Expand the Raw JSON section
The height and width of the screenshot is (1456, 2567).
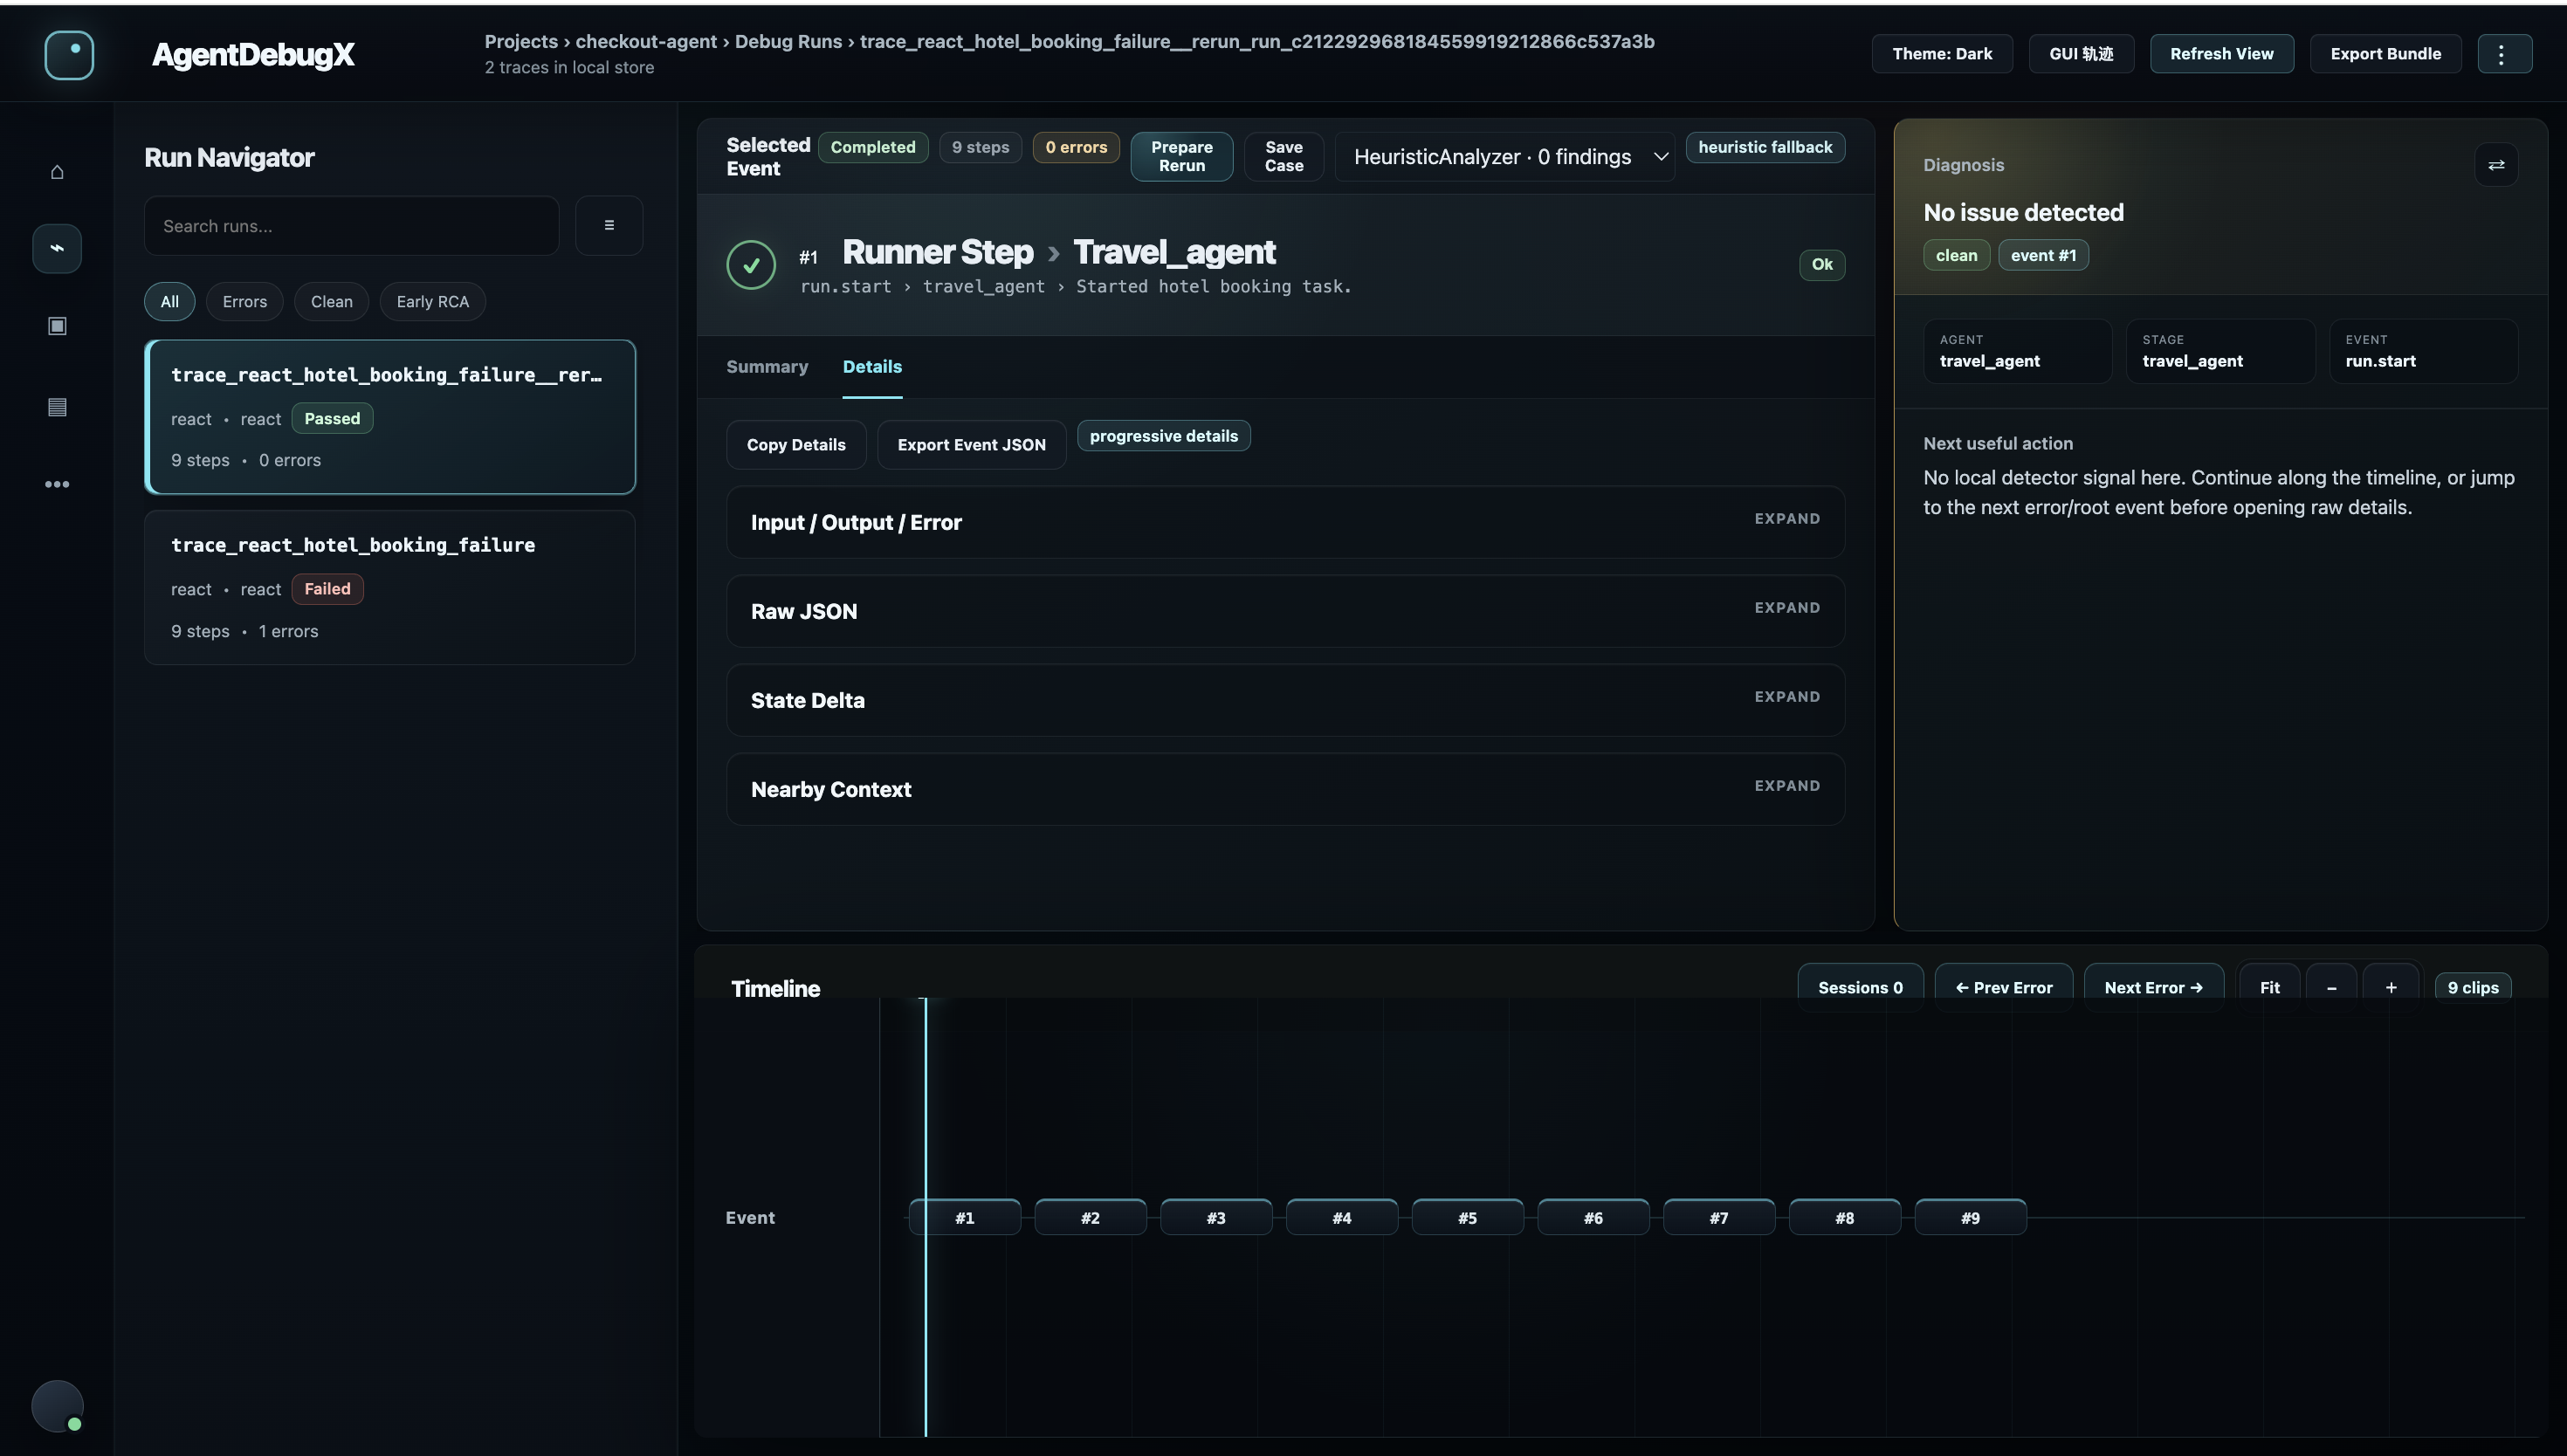[1285, 611]
